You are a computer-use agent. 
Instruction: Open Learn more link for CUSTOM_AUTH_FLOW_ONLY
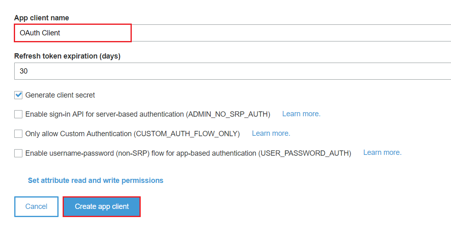[271, 133]
